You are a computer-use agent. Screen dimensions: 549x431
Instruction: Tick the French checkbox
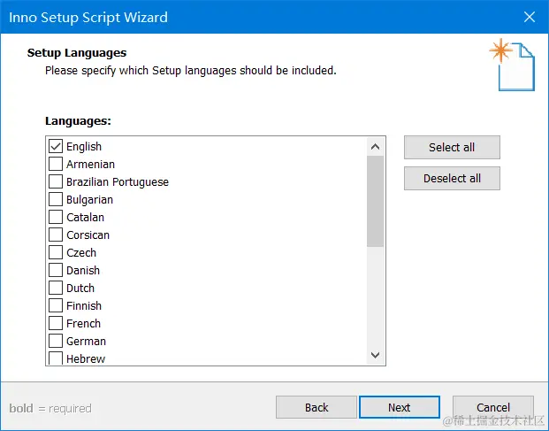[x=56, y=323]
